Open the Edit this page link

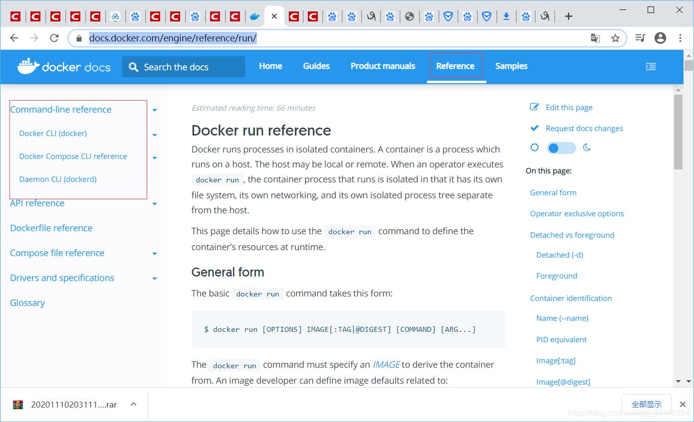coord(569,107)
